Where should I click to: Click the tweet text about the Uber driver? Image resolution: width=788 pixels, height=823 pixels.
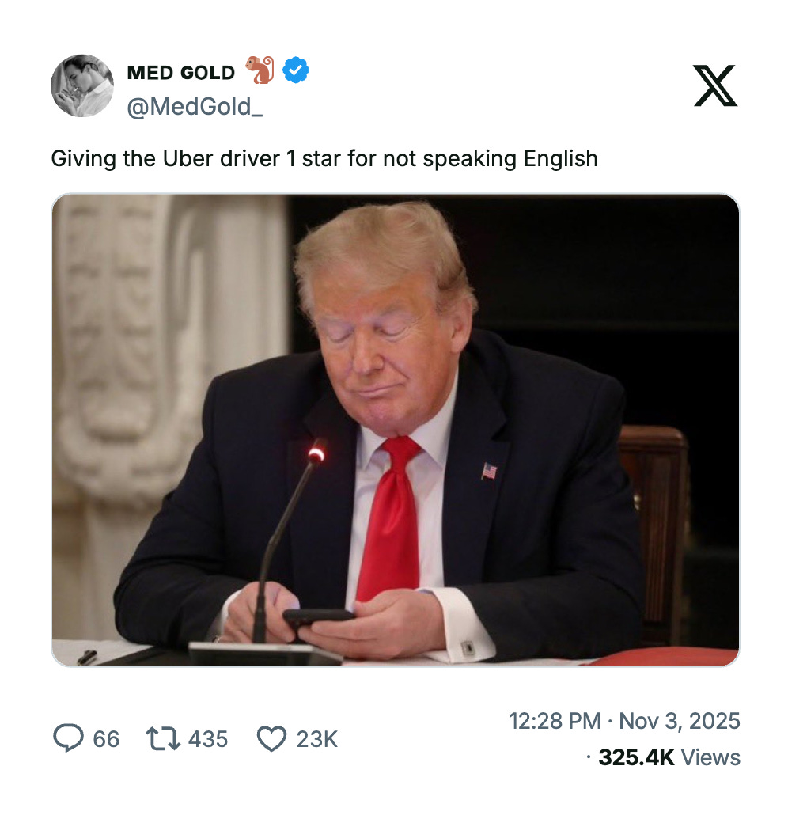click(x=324, y=158)
